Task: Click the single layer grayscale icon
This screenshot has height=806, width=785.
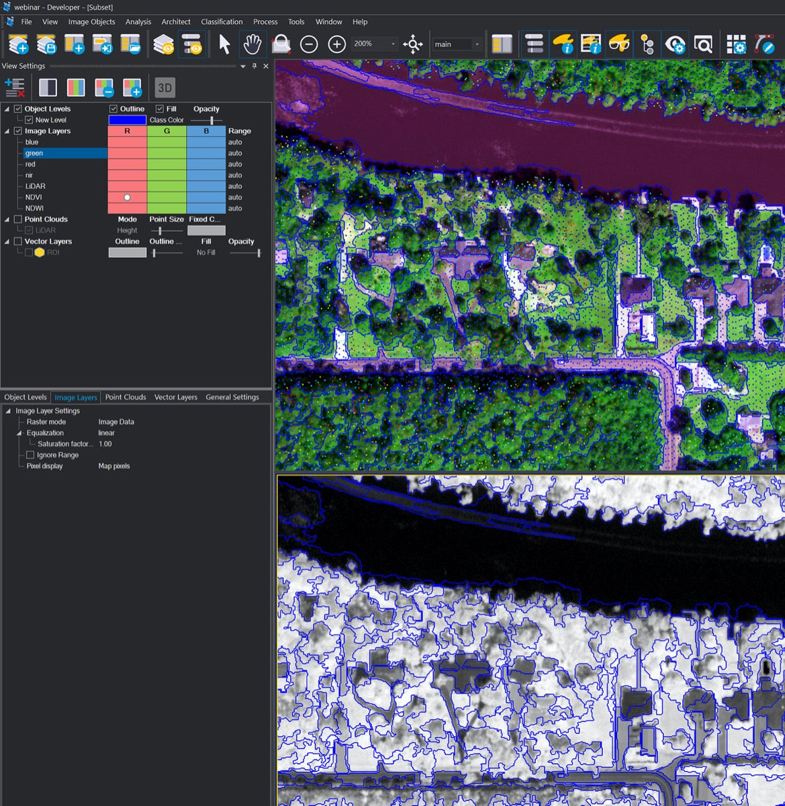Action: click(x=48, y=87)
